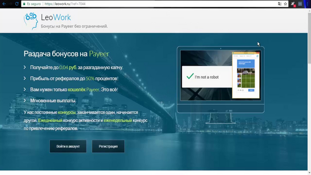Click the "Мгновенные выплаты" line

click(53, 101)
